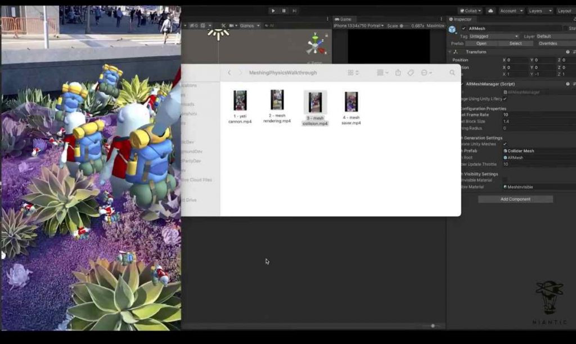
Task: Select the 2 - mesh rendering.mp4 file
Action: tap(277, 106)
